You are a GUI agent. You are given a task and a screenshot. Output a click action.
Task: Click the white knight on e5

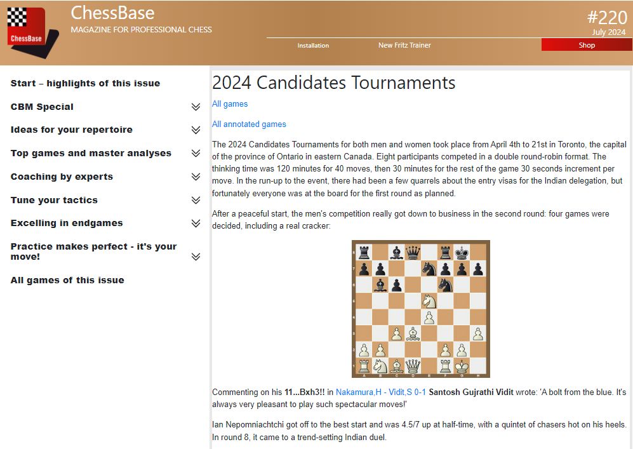pos(429,300)
